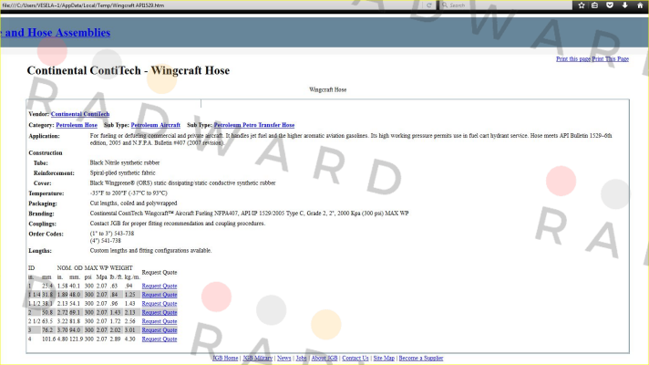Click the 'Custom lengths and fitting configurations available' text
649x365 pixels.
tap(150, 251)
